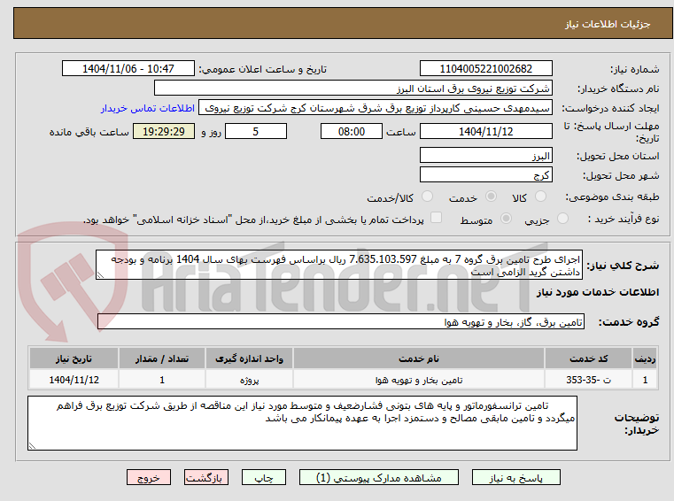
Task: Click the پاسخ به نیاز button
Action: [515, 477]
